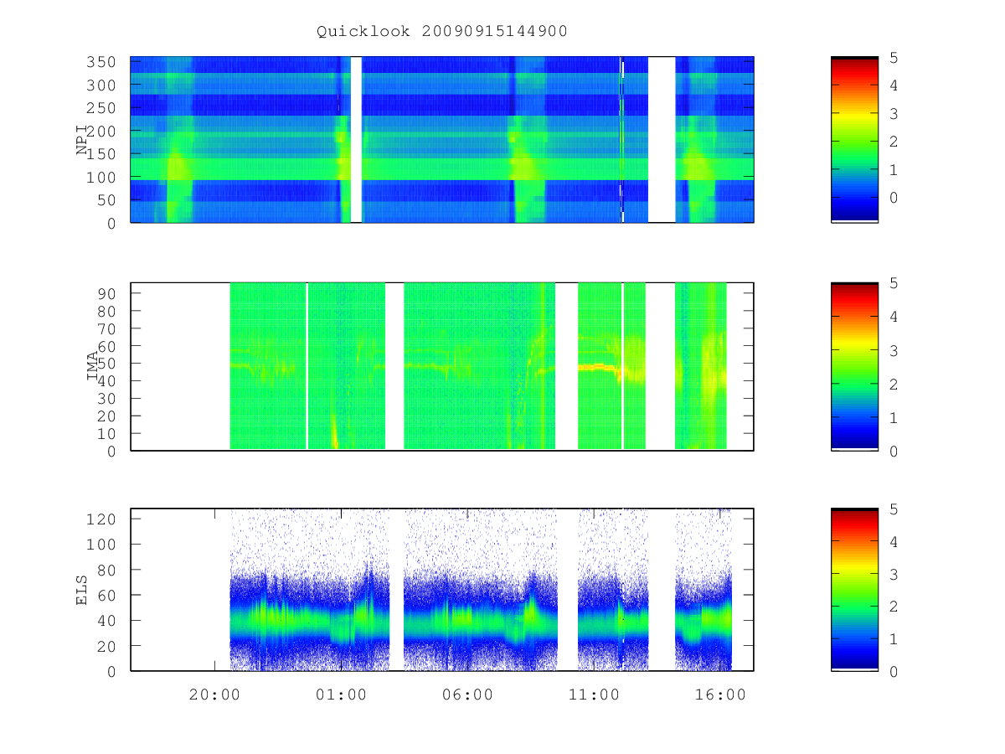Click the 11:00 time tick label
The image size is (1005, 754).
594,695
